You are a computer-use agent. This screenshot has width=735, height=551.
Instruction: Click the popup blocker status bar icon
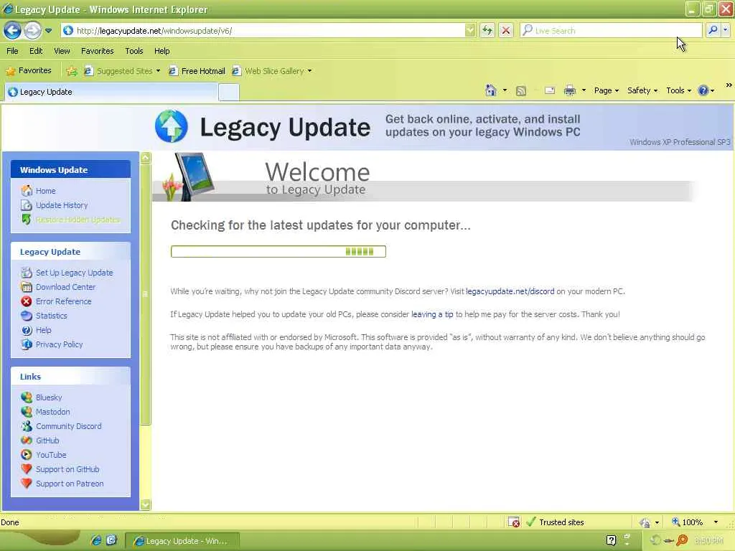514,522
